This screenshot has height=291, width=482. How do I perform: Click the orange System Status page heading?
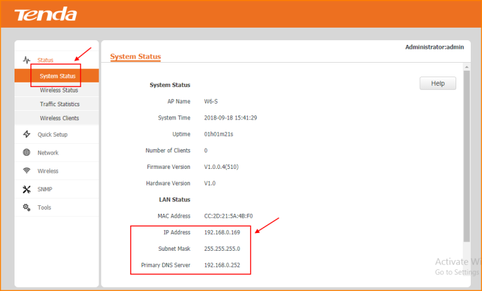pyautogui.click(x=135, y=57)
